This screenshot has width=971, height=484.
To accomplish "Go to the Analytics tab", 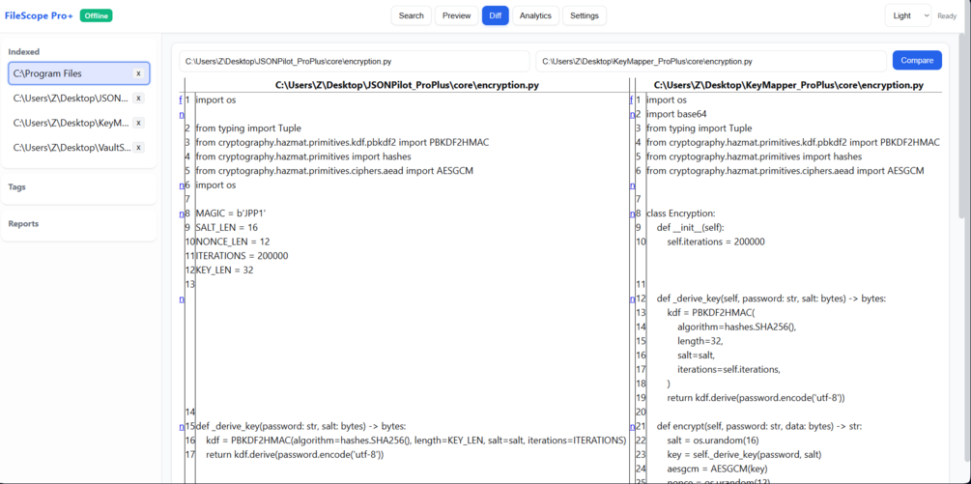I will coord(535,15).
